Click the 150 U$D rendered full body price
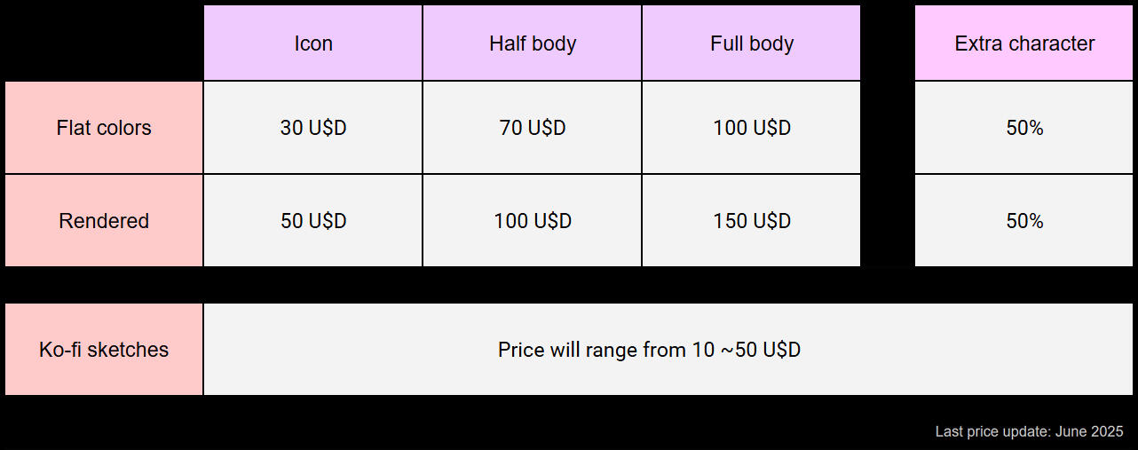Viewport: 1138px width, 450px height. [752, 221]
